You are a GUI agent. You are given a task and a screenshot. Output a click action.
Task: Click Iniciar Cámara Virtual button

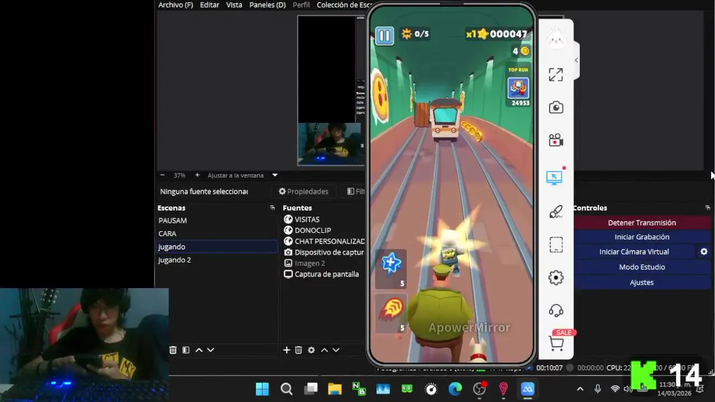tap(634, 252)
